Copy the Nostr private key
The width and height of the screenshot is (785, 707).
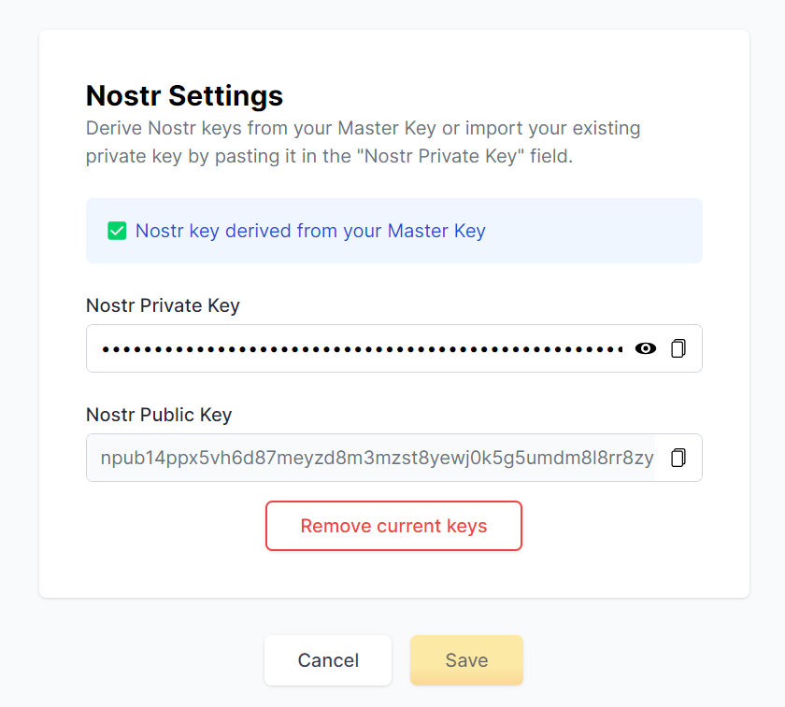pos(678,348)
